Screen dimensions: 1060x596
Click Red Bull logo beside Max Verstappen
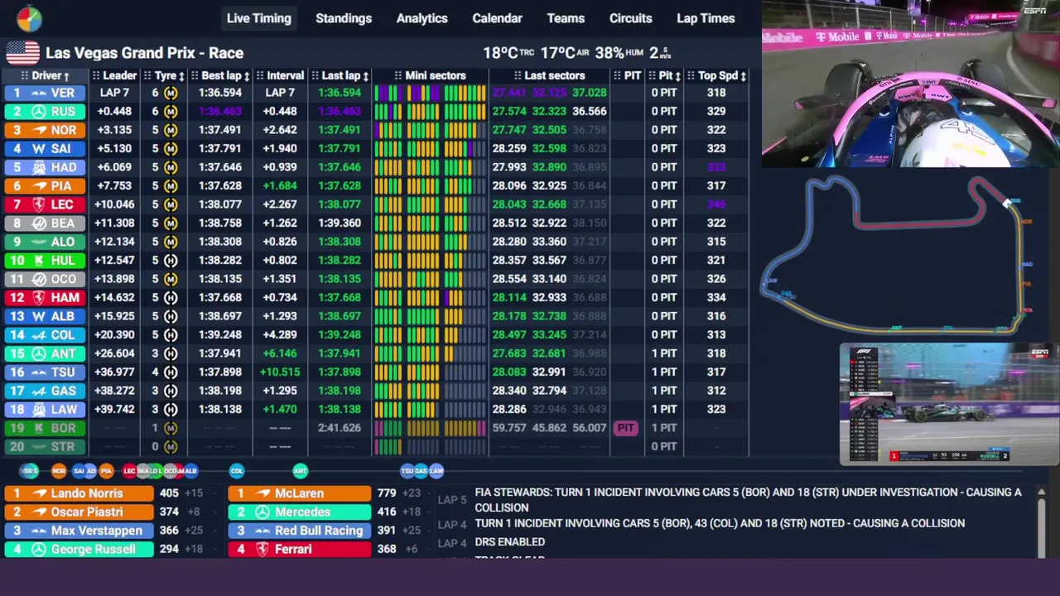39,531
